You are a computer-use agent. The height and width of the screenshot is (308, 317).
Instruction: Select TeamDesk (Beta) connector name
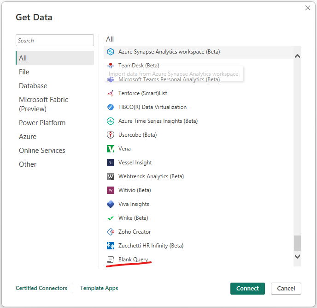139,66
